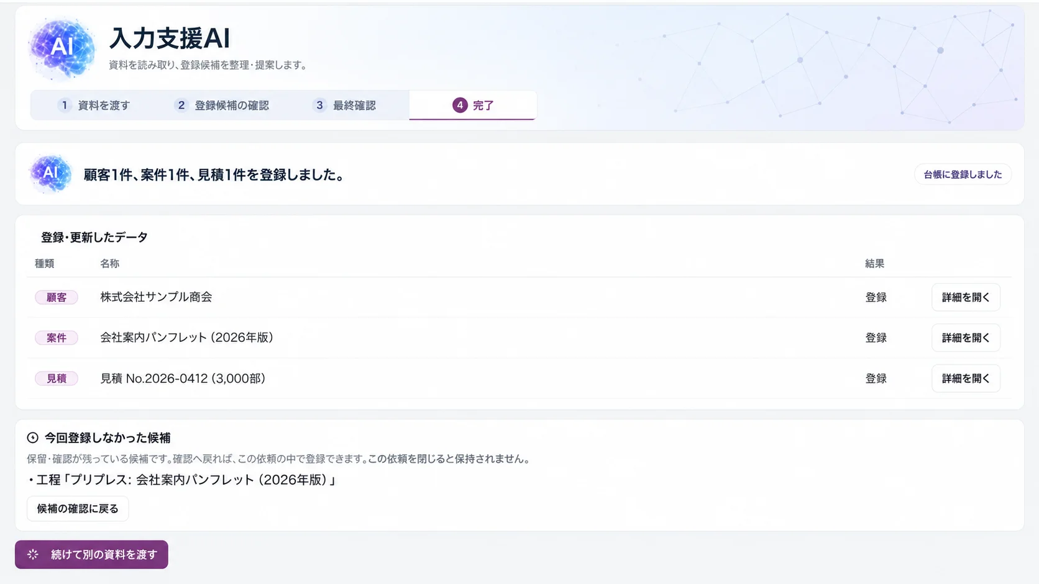Select step number 2 circle badge
Viewport: 1039px width, 584px height.
(x=181, y=105)
